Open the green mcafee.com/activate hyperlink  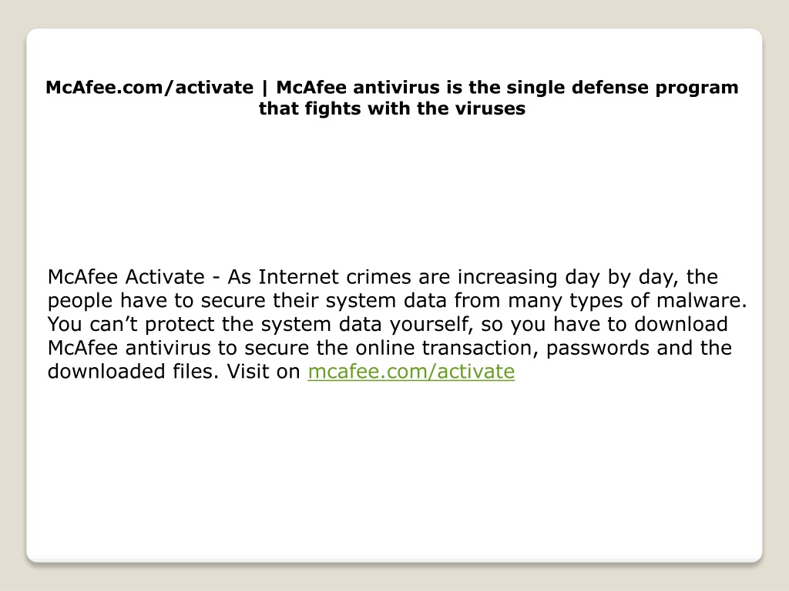[x=411, y=372]
